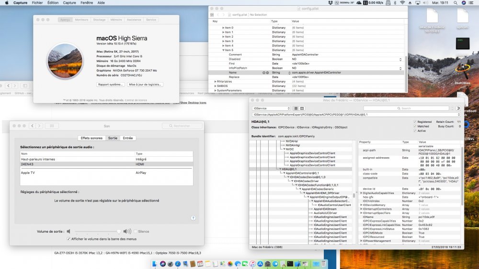
Task: Collapse Item 5 in config.plist
Action: [x=223, y=50]
